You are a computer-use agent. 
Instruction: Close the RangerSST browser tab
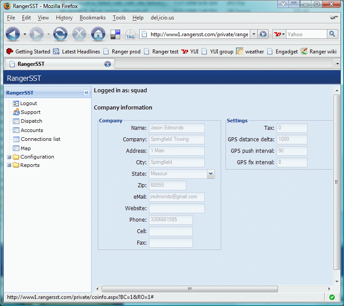[x=107, y=64]
